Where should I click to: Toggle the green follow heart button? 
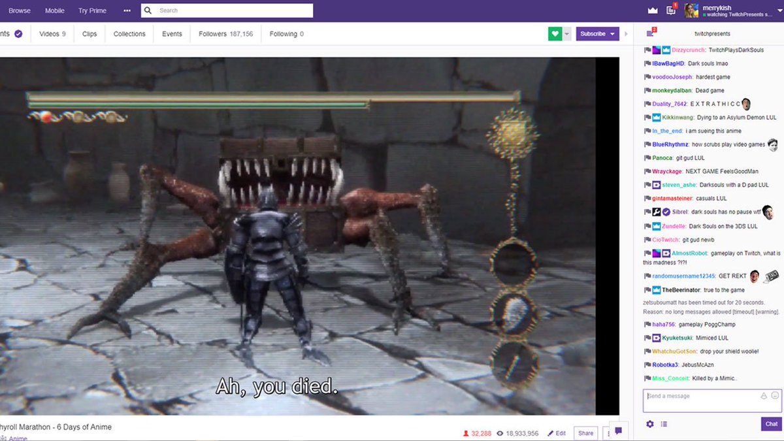(555, 34)
